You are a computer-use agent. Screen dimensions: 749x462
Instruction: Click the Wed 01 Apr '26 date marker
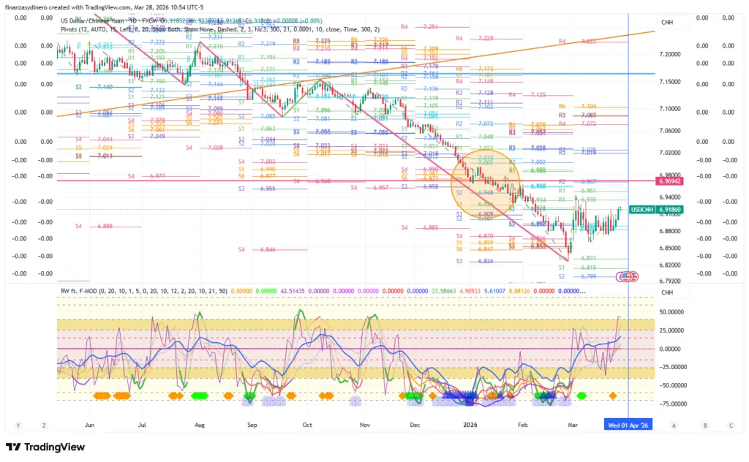627,424
